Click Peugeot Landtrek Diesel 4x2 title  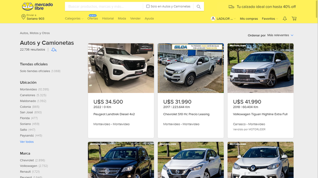[x=114, y=114]
